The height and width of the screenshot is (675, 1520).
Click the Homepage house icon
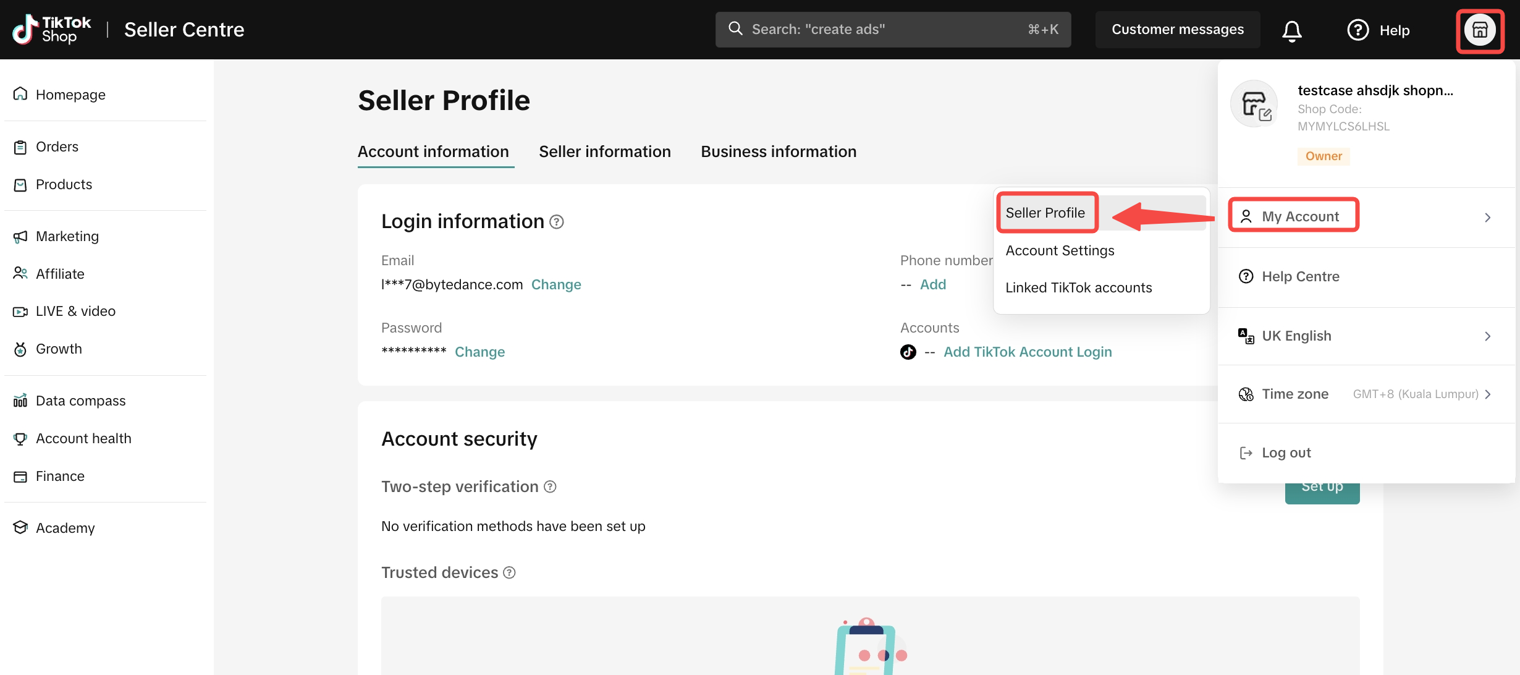tap(20, 94)
